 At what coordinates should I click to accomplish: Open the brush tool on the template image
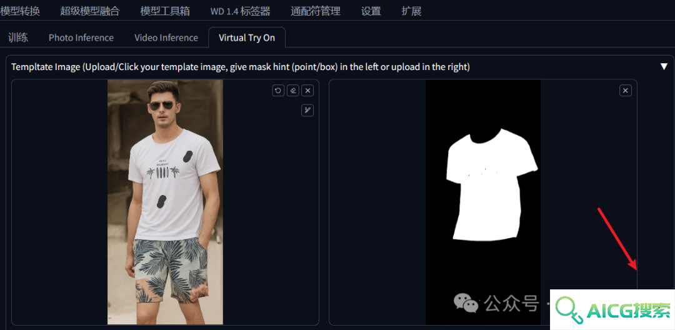[x=307, y=111]
